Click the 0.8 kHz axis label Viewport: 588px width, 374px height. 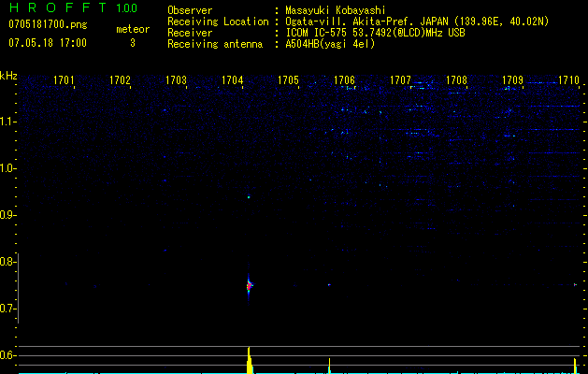(7, 262)
